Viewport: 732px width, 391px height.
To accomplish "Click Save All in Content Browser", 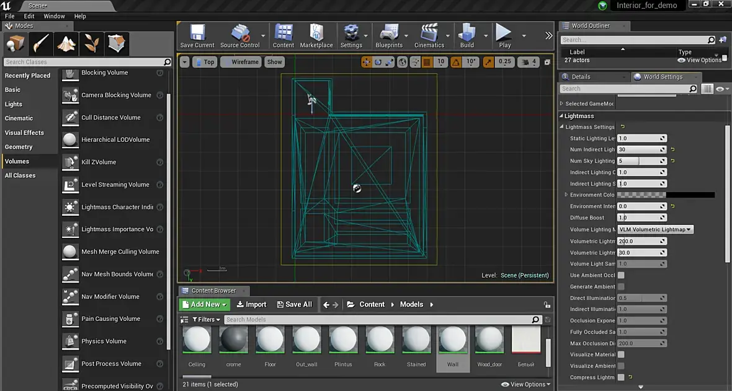I will (294, 304).
